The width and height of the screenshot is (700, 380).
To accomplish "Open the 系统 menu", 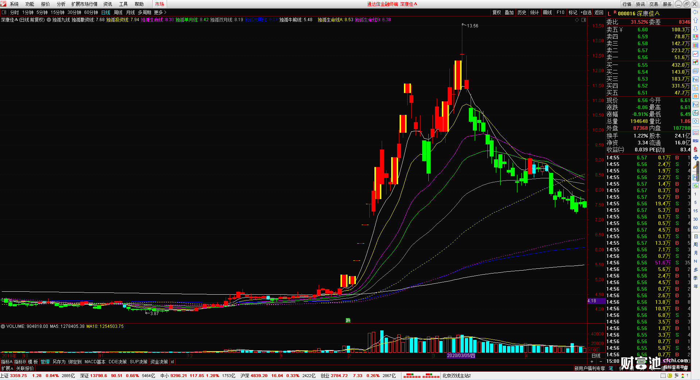I will 14,4.
